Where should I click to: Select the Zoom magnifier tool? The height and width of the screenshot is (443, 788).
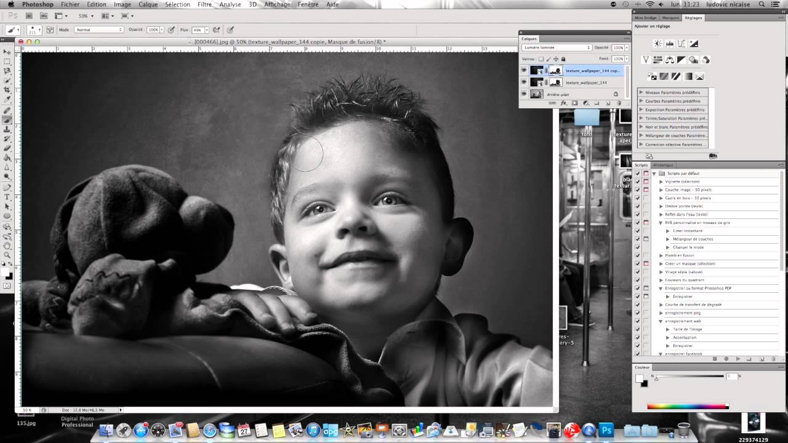point(8,255)
